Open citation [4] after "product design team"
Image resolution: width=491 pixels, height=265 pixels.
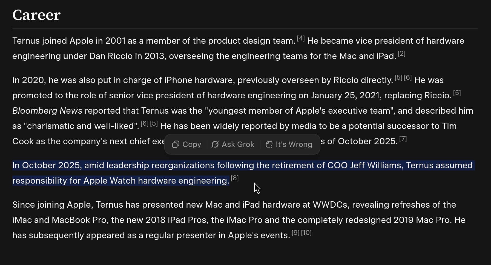tap(301, 39)
